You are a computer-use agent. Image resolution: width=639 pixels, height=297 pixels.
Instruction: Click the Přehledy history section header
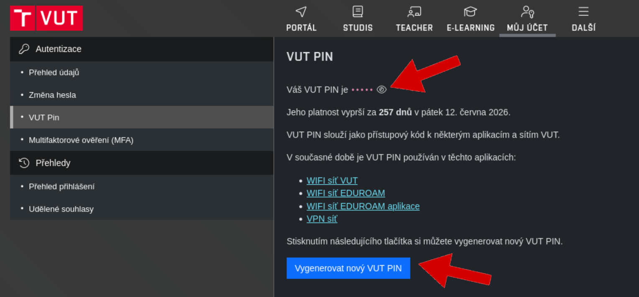(x=142, y=163)
